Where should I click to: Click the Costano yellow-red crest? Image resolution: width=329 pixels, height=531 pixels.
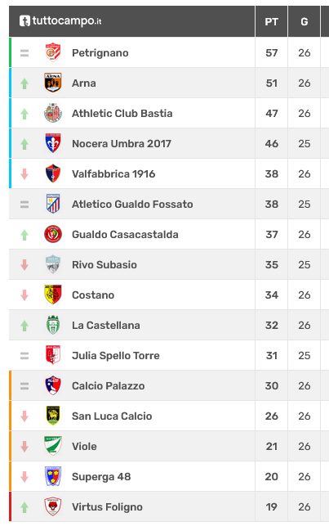coord(53,295)
